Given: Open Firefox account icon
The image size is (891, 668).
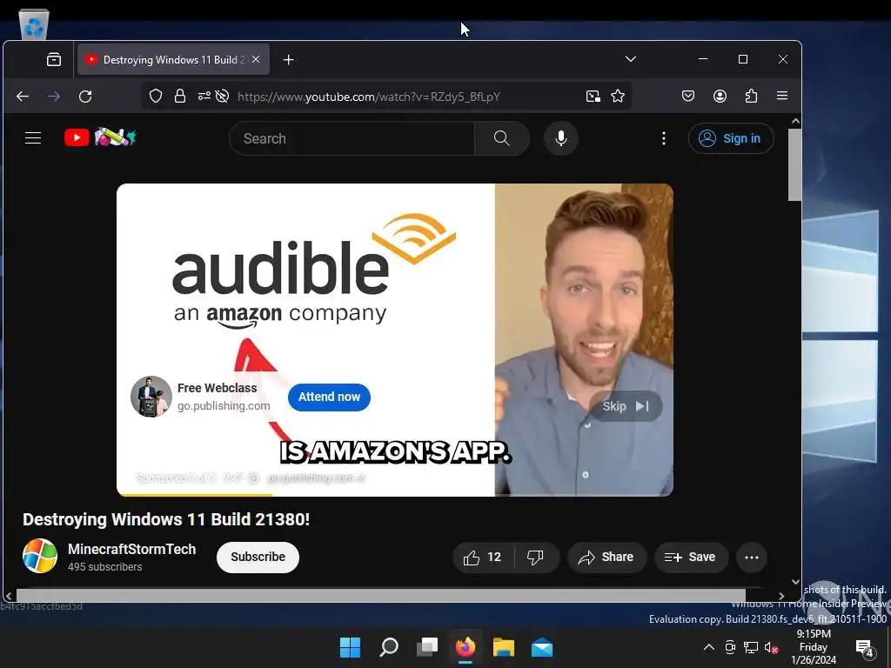Looking at the screenshot, I should 720,96.
